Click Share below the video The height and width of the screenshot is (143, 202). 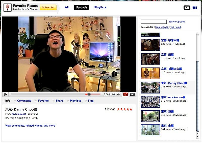click(59, 101)
